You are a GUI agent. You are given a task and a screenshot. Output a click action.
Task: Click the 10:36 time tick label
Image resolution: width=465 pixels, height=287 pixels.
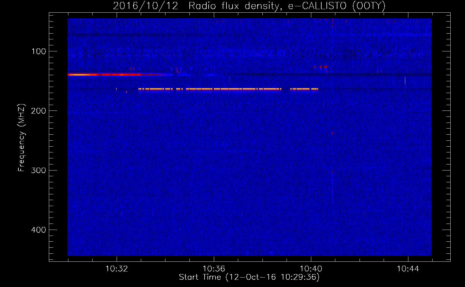pyautogui.click(x=214, y=269)
